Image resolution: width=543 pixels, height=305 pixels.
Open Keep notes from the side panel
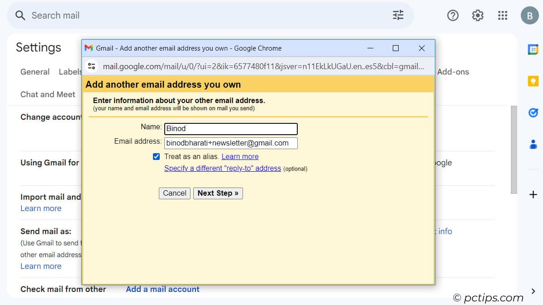533,80
